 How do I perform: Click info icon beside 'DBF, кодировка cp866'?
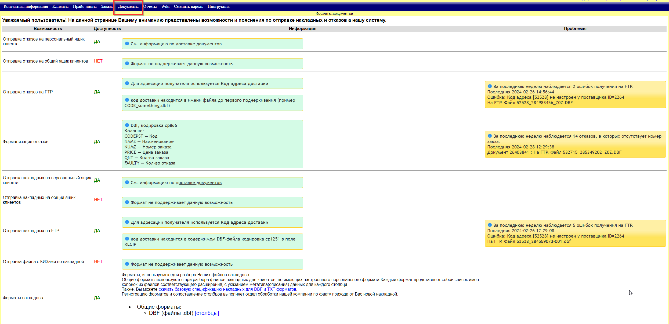point(127,125)
